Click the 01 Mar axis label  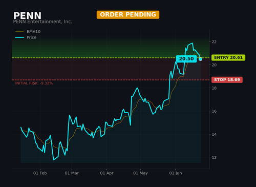72,173
